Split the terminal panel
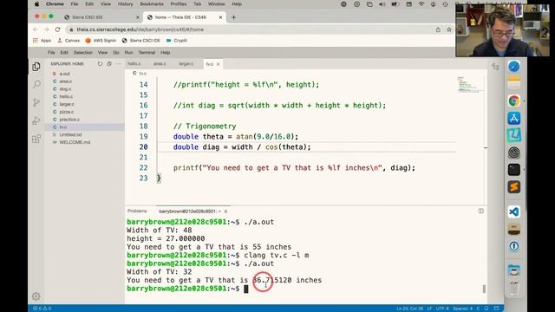This screenshot has height=312, width=555. click(x=480, y=211)
